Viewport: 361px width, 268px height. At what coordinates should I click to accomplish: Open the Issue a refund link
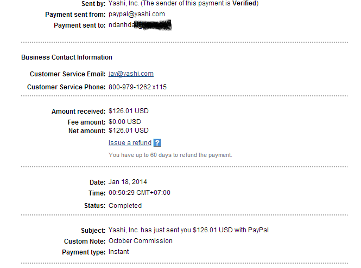click(130, 143)
